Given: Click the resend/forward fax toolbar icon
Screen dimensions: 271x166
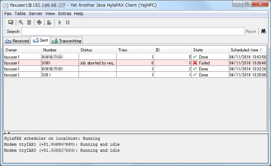Looking at the screenshot, I should pos(49,22).
